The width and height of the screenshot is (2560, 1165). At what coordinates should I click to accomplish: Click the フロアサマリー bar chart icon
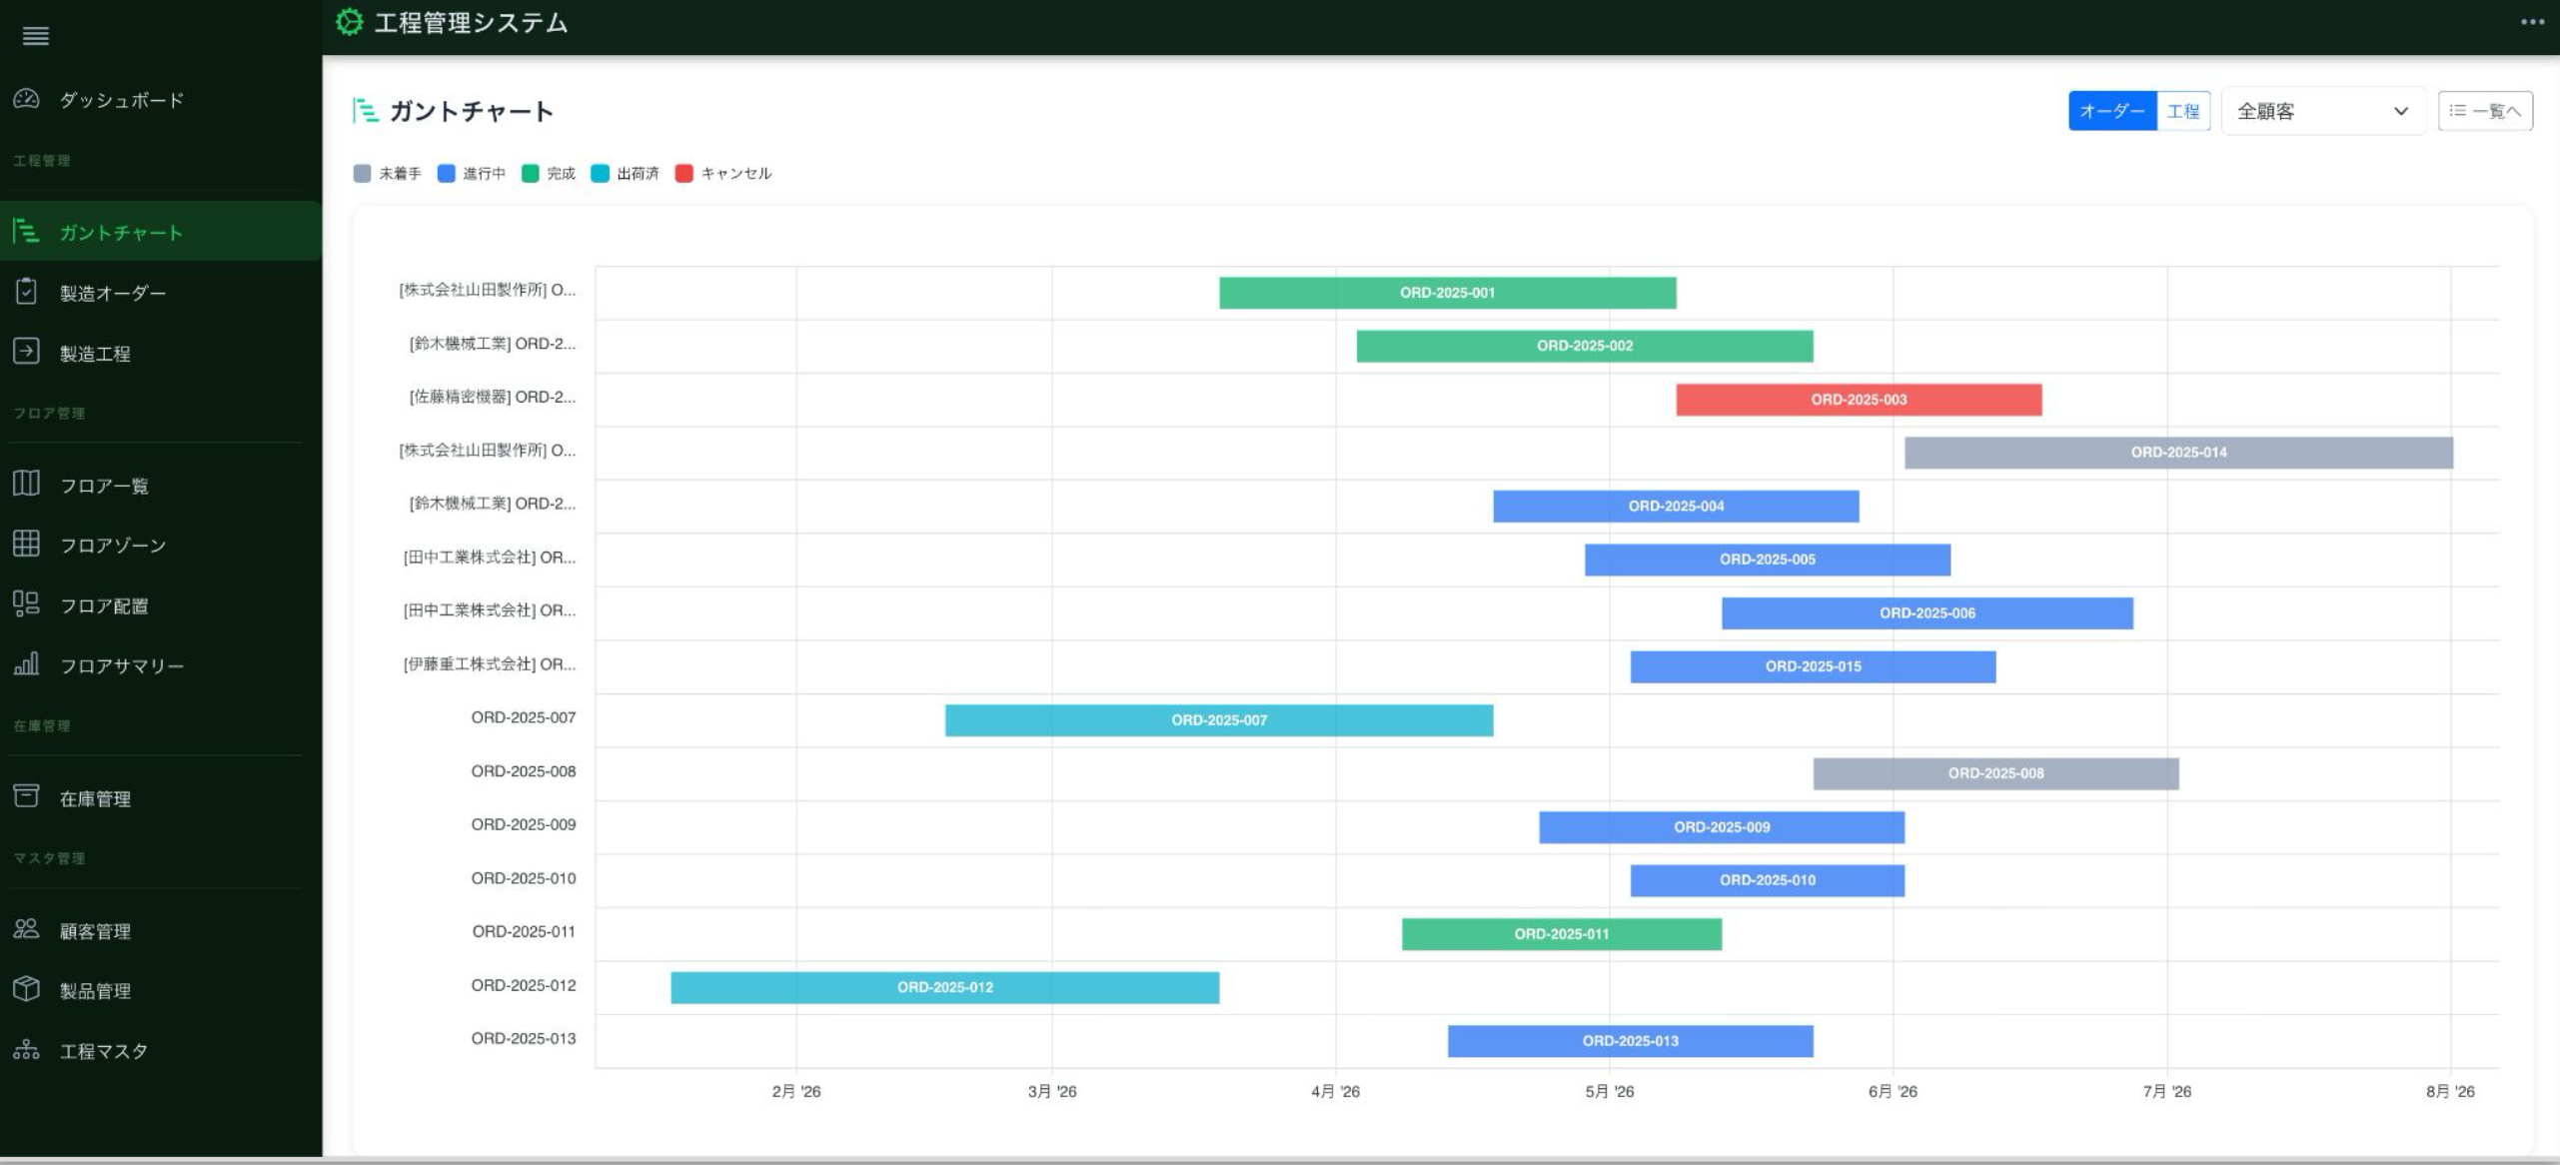click(x=26, y=663)
